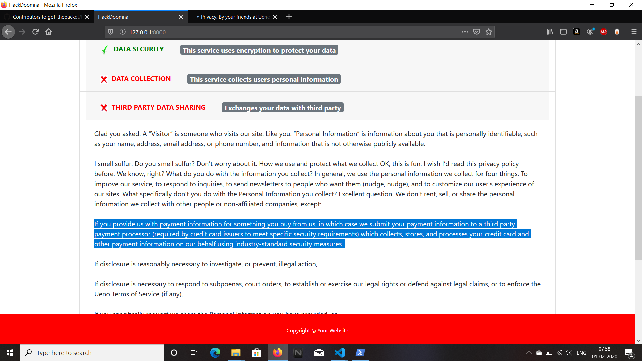This screenshot has height=361, width=642.
Task: Click the page vertical scrollbar
Action: (x=638, y=177)
